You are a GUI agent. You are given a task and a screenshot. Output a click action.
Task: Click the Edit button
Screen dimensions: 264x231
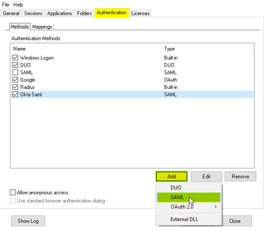206,177
